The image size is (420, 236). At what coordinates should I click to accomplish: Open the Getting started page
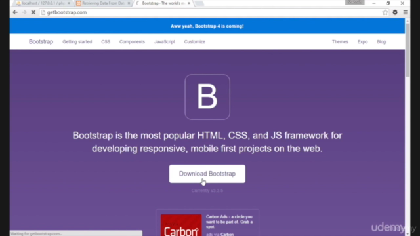click(77, 42)
